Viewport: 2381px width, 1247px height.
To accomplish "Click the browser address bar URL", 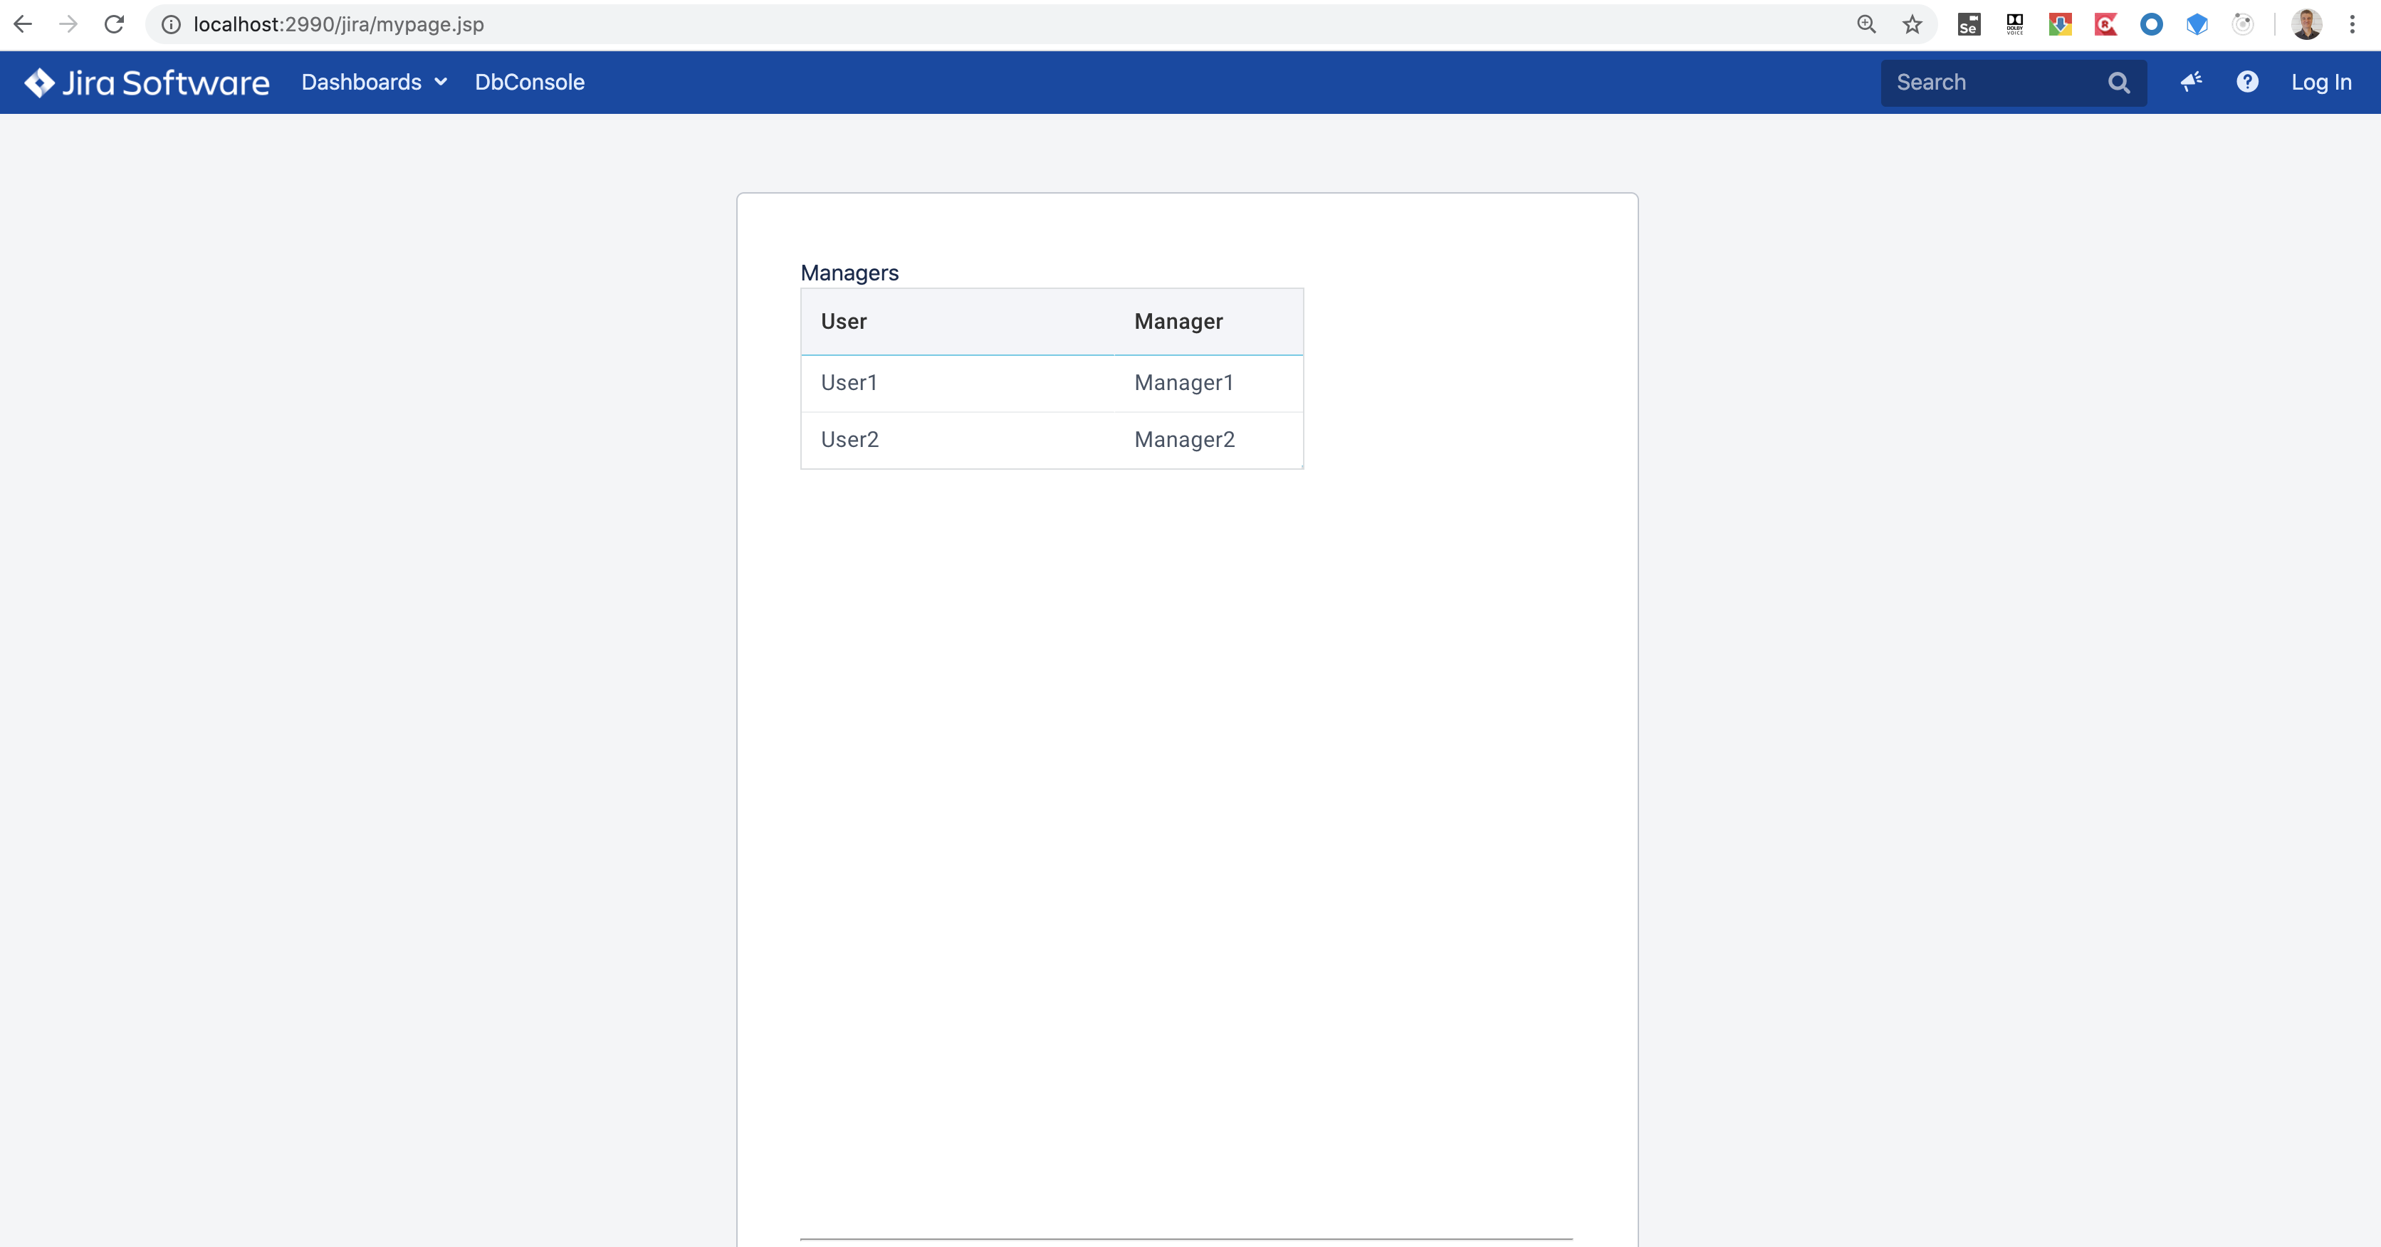I will [338, 24].
